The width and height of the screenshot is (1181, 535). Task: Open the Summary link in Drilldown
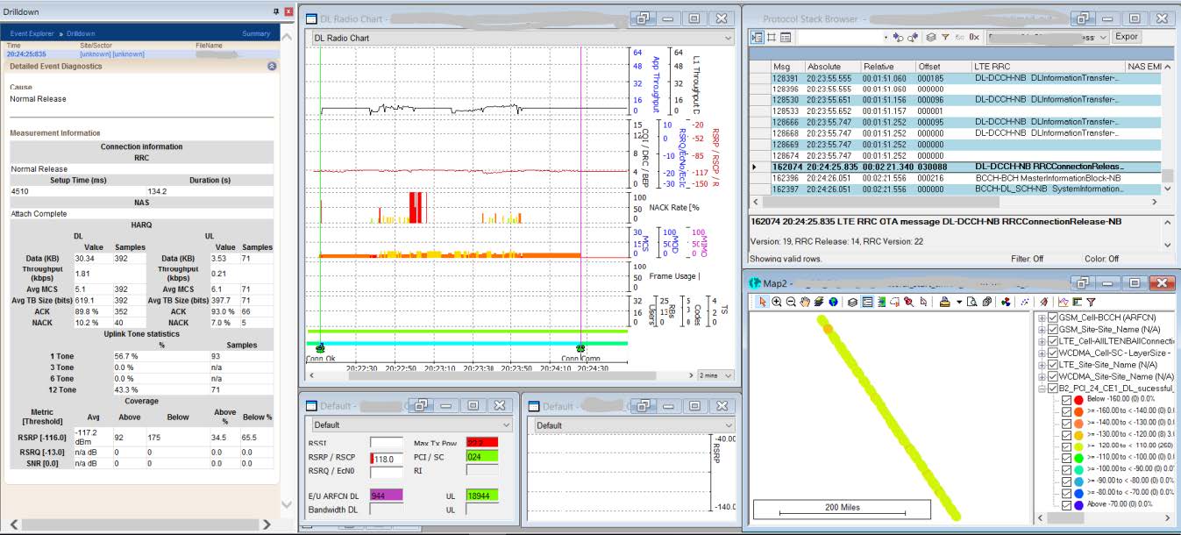coord(256,34)
